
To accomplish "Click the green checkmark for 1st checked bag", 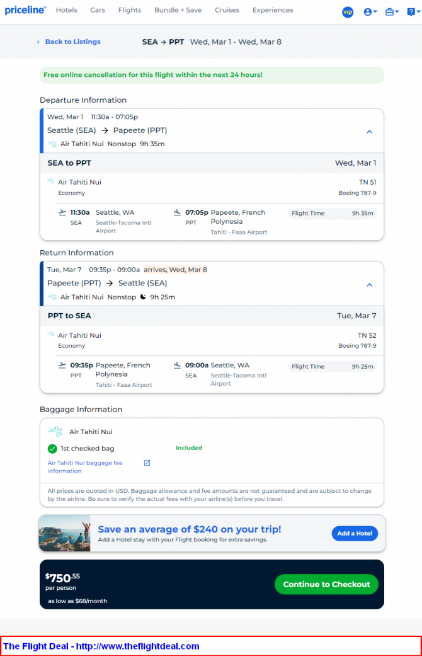I will click(52, 449).
